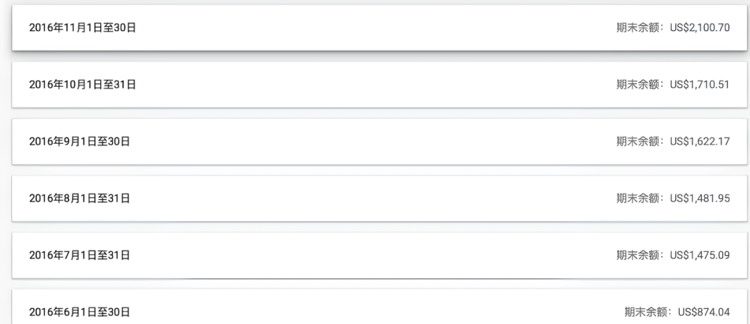Image resolution: width=750 pixels, height=324 pixels.
Task: Open the 2016年7月1日至31日 statement card
Action: [x=79, y=255]
